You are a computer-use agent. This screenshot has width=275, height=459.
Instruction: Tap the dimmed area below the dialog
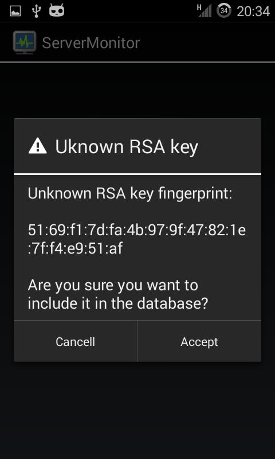[x=137, y=410]
